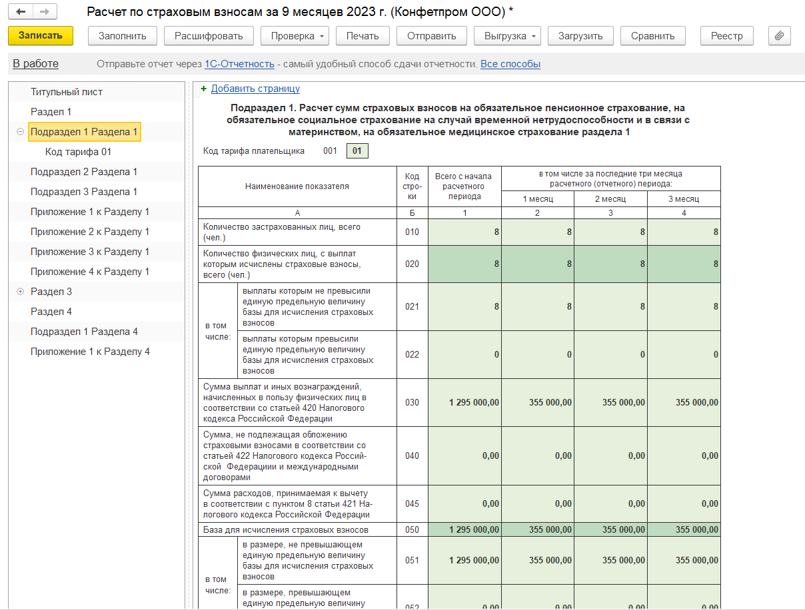
Task: Collapse the Подраздел 1 Раздела 1 tree node
Action: (20, 132)
